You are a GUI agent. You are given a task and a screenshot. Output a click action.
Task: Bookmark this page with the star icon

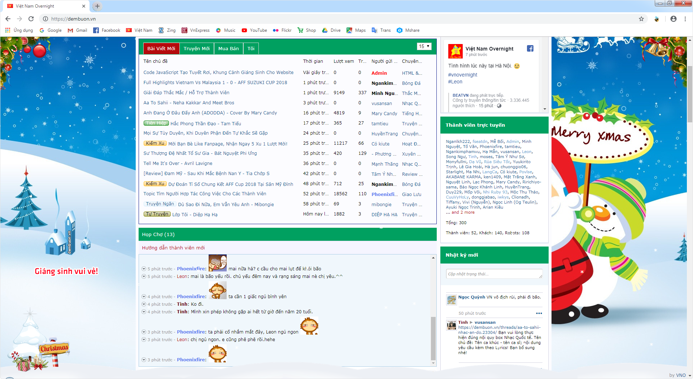tap(641, 19)
